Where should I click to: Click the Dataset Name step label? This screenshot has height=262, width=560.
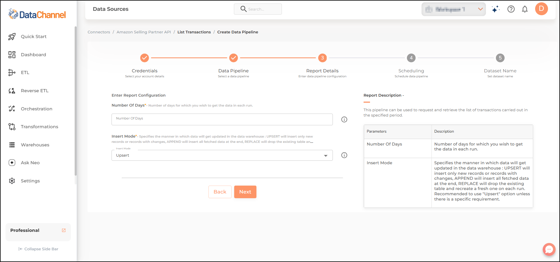pos(500,71)
